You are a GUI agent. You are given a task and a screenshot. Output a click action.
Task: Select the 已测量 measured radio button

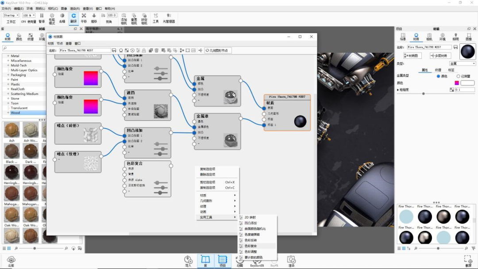[x=458, y=76]
